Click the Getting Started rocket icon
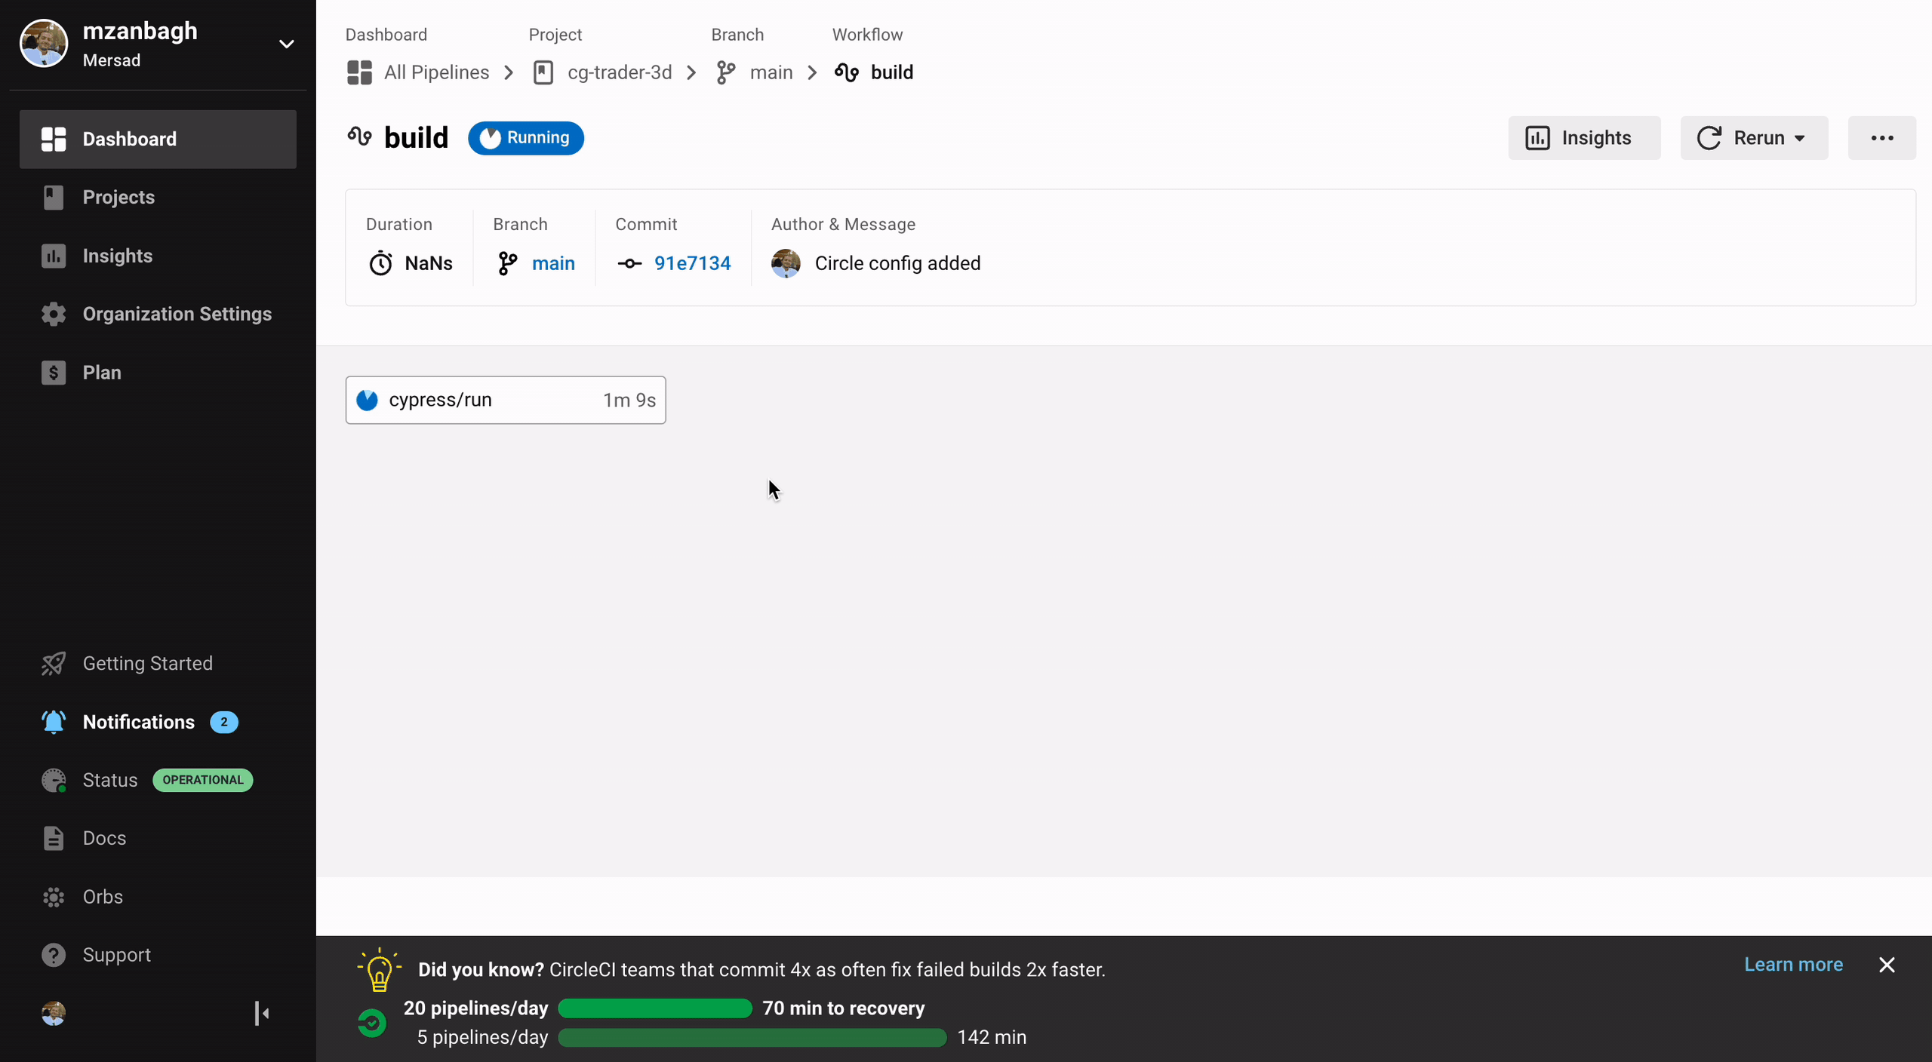Viewport: 1932px width, 1062px height. tap(52, 663)
